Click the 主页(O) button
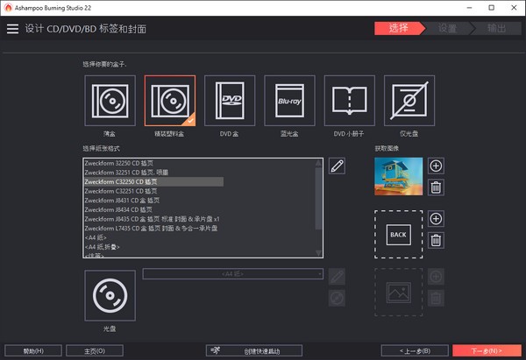Screen dimensions: 526x360 (95, 351)
